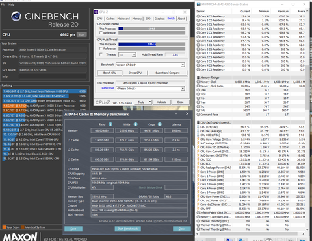Screen dimensions: 312x241
Task: Click the Bench CPU button
Action: 110,73
